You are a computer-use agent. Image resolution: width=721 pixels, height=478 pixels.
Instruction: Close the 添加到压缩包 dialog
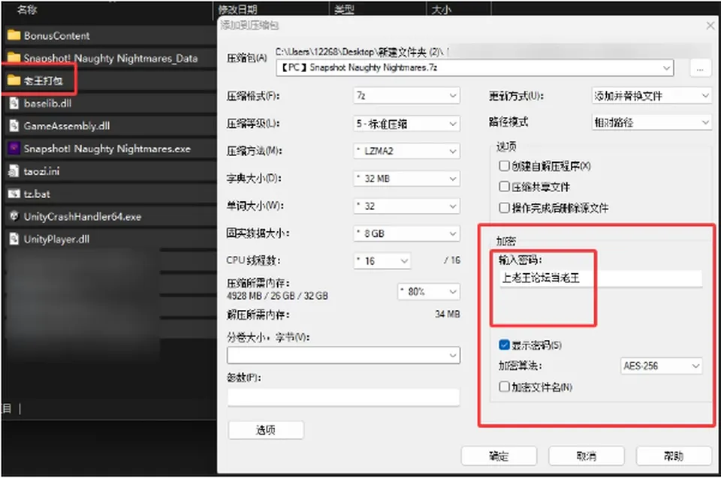click(x=710, y=26)
